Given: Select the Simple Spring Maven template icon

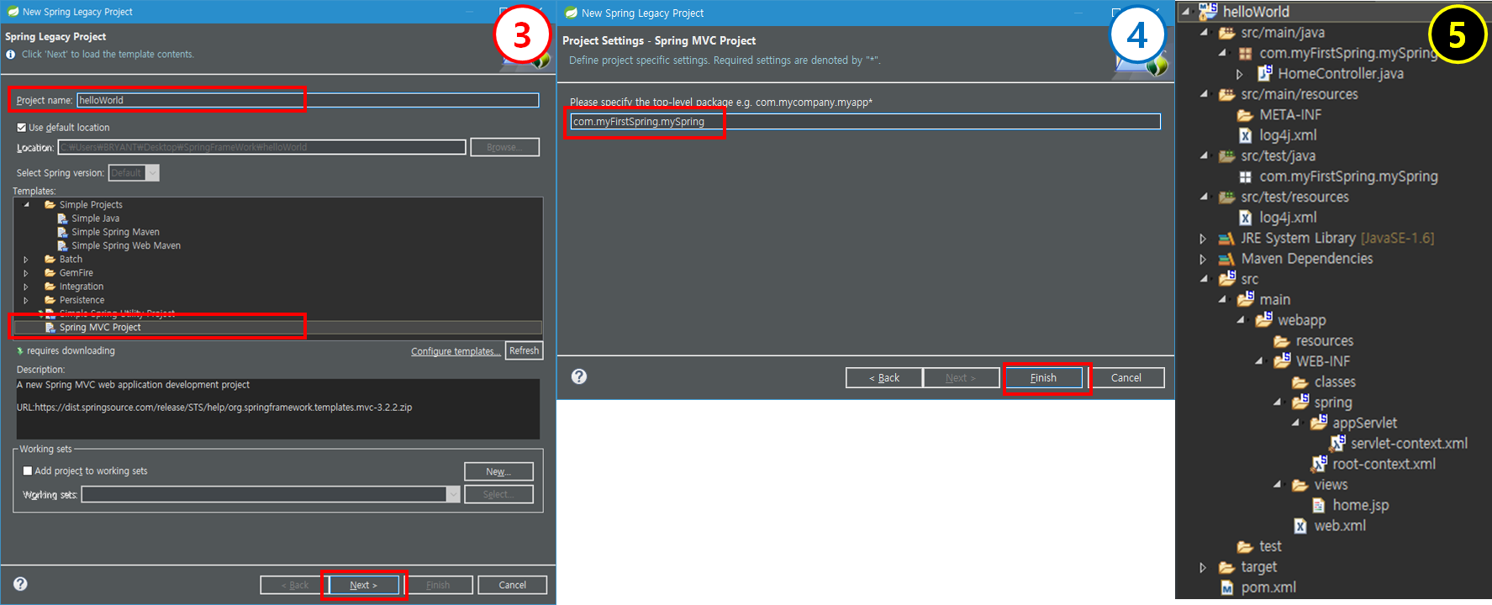Looking at the screenshot, I should coord(62,232).
